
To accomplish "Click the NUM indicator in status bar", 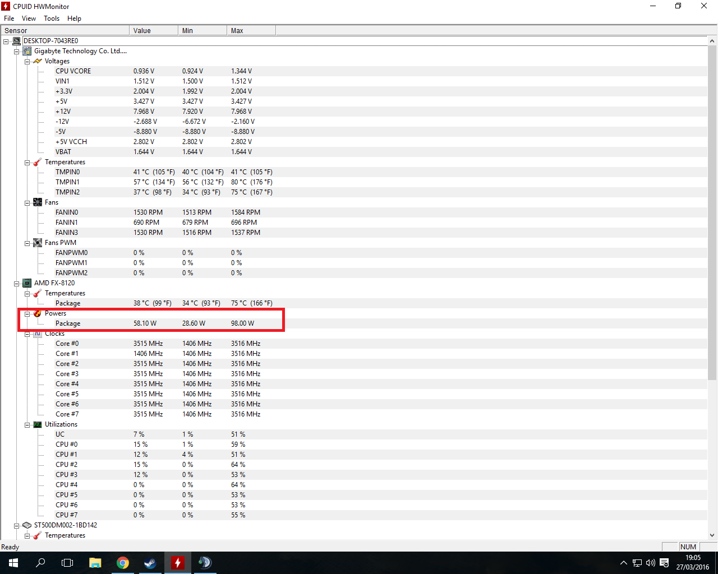I will tap(688, 547).
